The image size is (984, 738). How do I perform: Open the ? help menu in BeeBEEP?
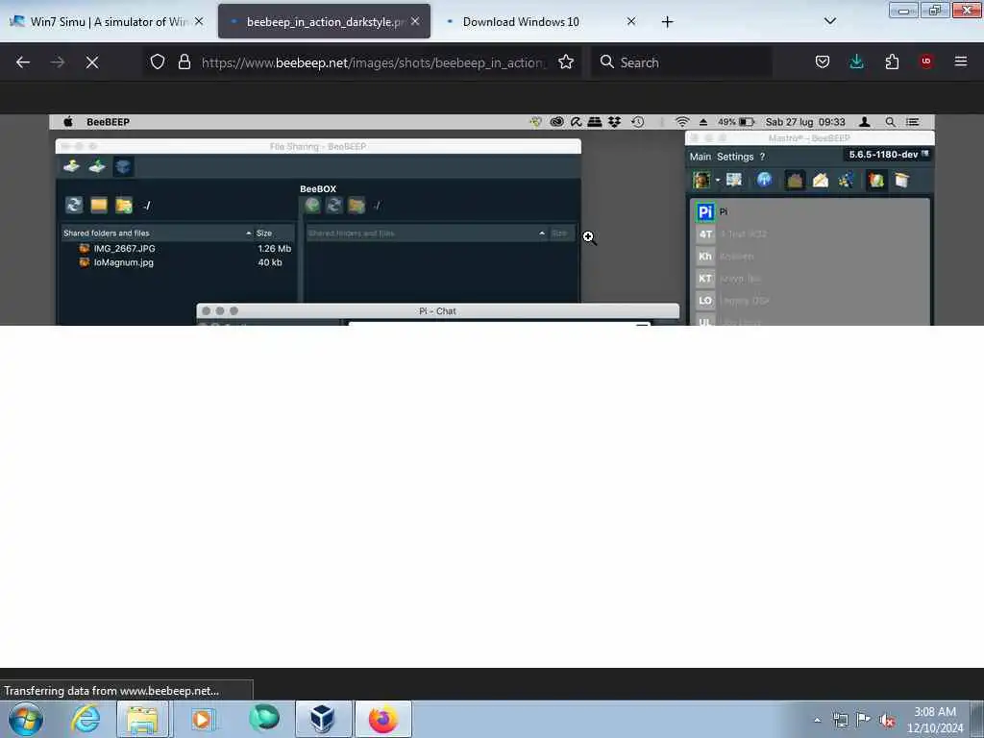(x=762, y=157)
